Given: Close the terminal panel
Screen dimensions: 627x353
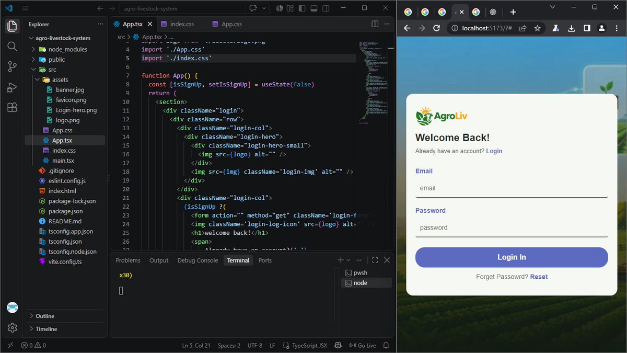Looking at the screenshot, I should click(387, 260).
